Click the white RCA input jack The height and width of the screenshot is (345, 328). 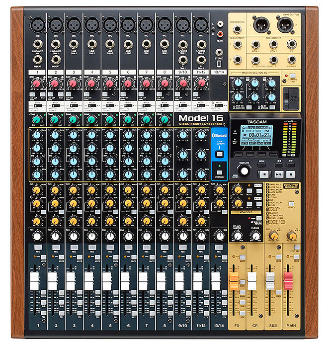(220, 24)
